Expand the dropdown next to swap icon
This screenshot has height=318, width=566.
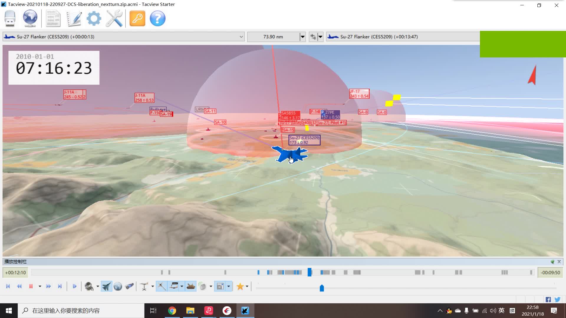pos(320,37)
